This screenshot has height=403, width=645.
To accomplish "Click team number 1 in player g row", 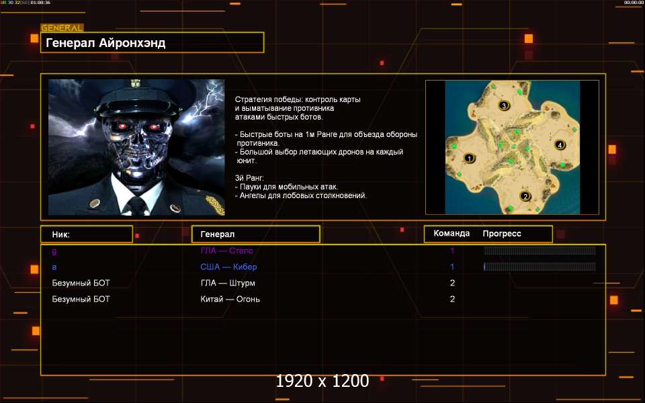I will (452, 251).
